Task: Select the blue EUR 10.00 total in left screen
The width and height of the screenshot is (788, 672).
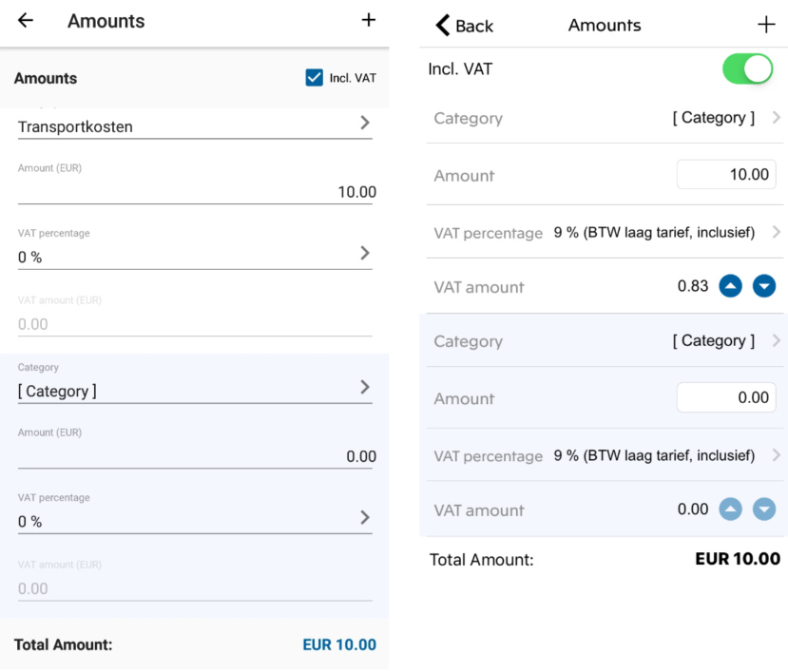Action: (339, 644)
